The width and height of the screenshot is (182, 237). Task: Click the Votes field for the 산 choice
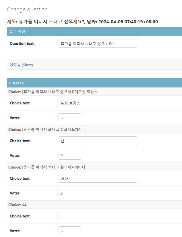coord(70,155)
